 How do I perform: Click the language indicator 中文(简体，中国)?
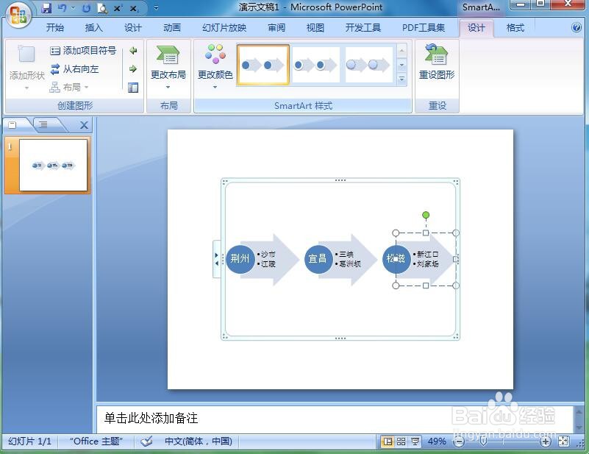199,441
